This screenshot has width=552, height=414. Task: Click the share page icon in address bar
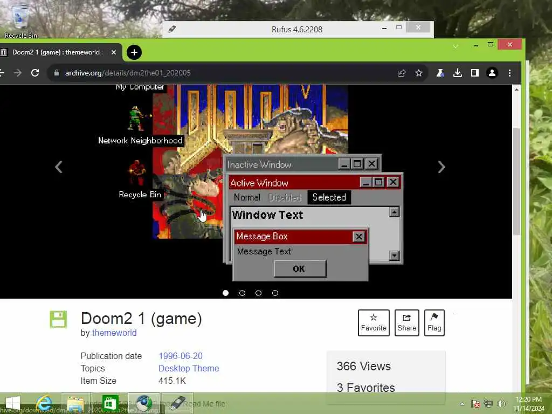tap(401, 73)
